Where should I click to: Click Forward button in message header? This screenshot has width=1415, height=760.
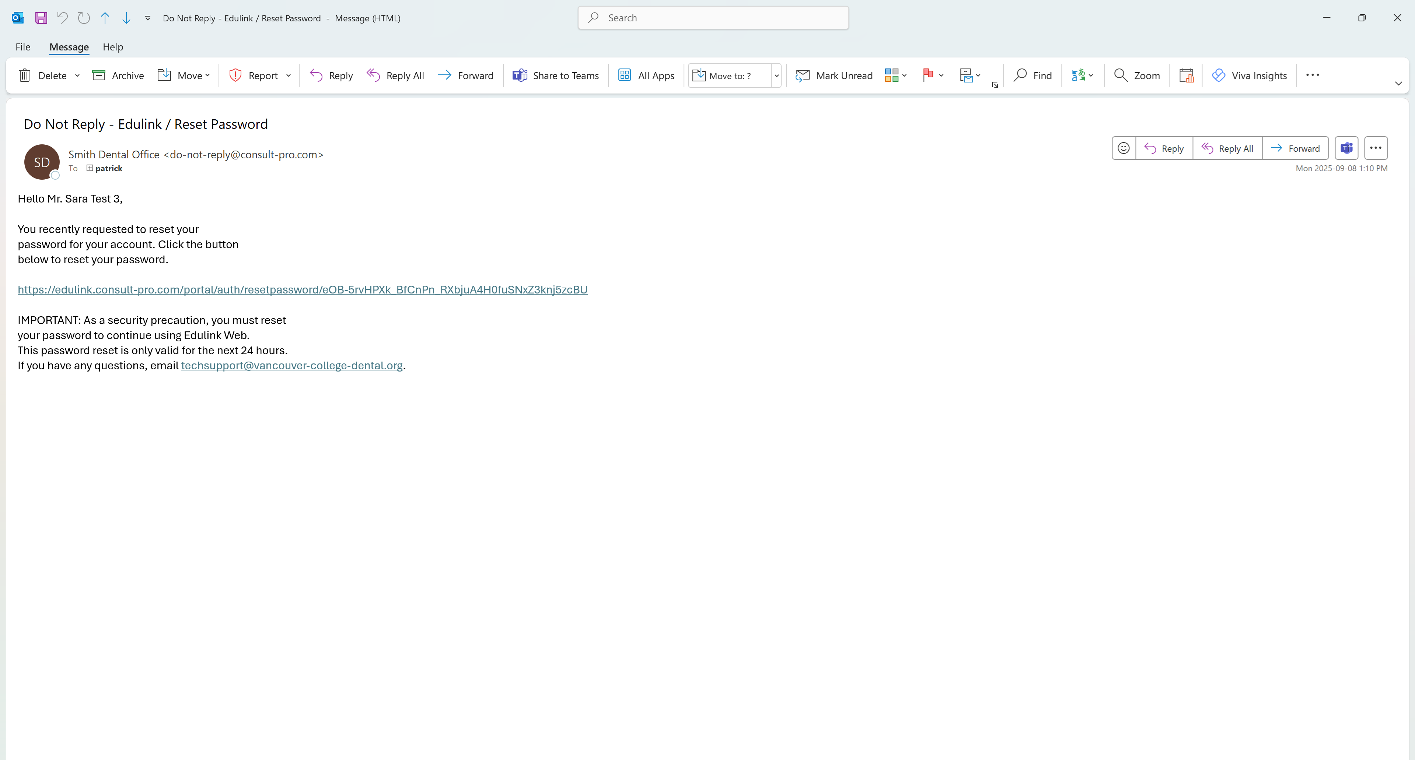point(1295,148)
